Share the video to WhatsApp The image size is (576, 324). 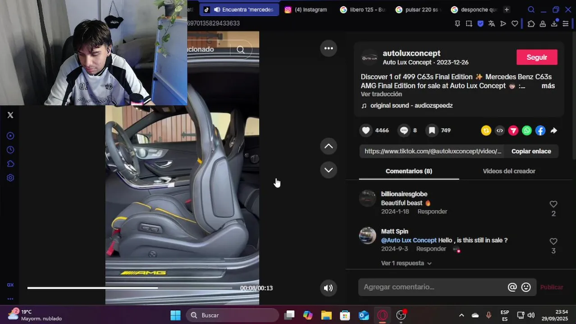point(526,130)
